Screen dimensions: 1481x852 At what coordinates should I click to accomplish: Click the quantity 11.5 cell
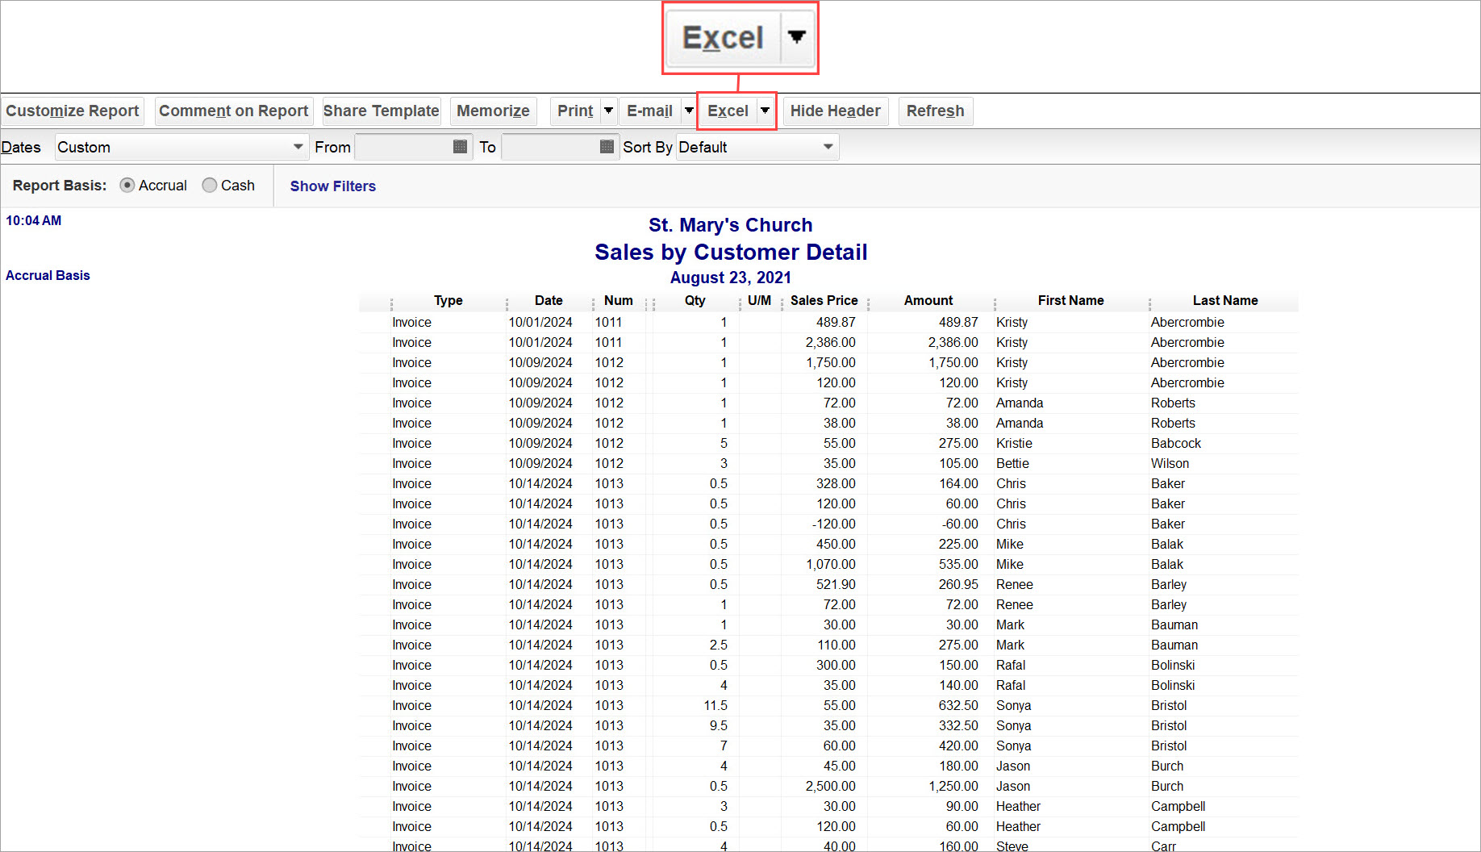click(715, 705)
